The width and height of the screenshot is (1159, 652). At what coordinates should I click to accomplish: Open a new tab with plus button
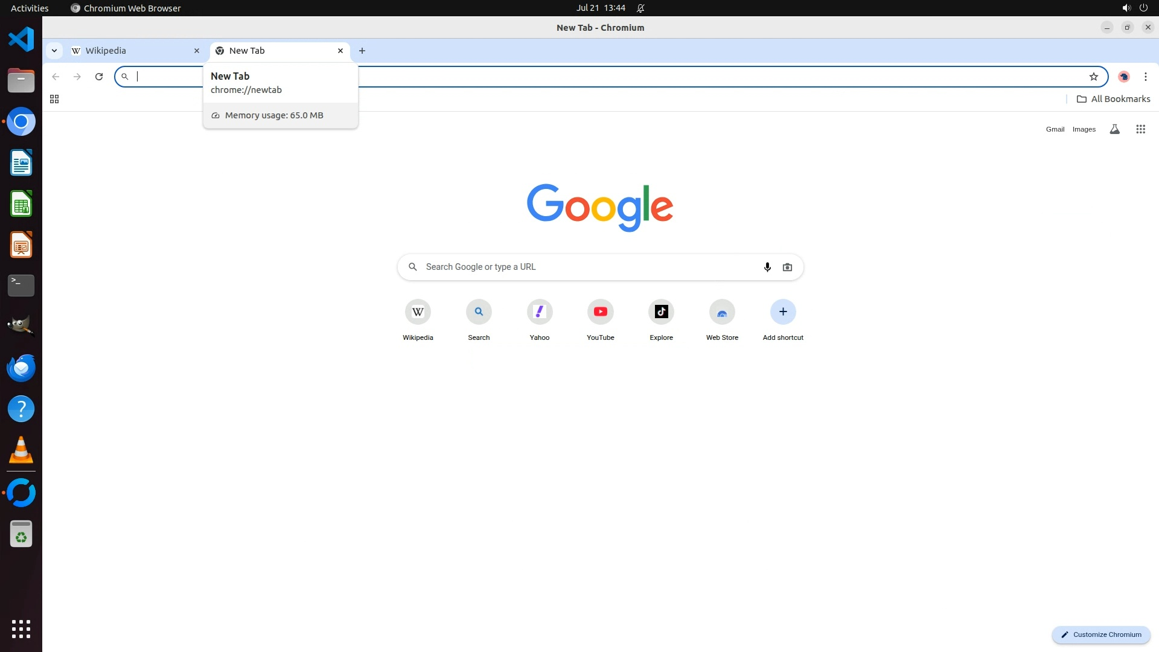362,51
